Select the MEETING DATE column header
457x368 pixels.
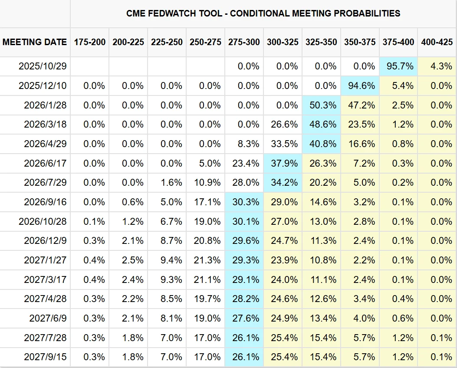click(35, 42)
